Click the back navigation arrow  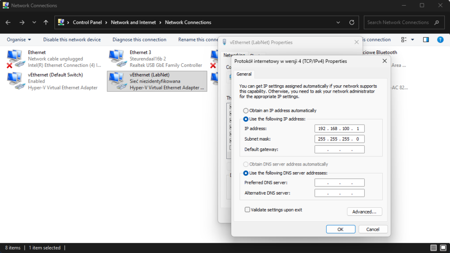coord(7,22)
